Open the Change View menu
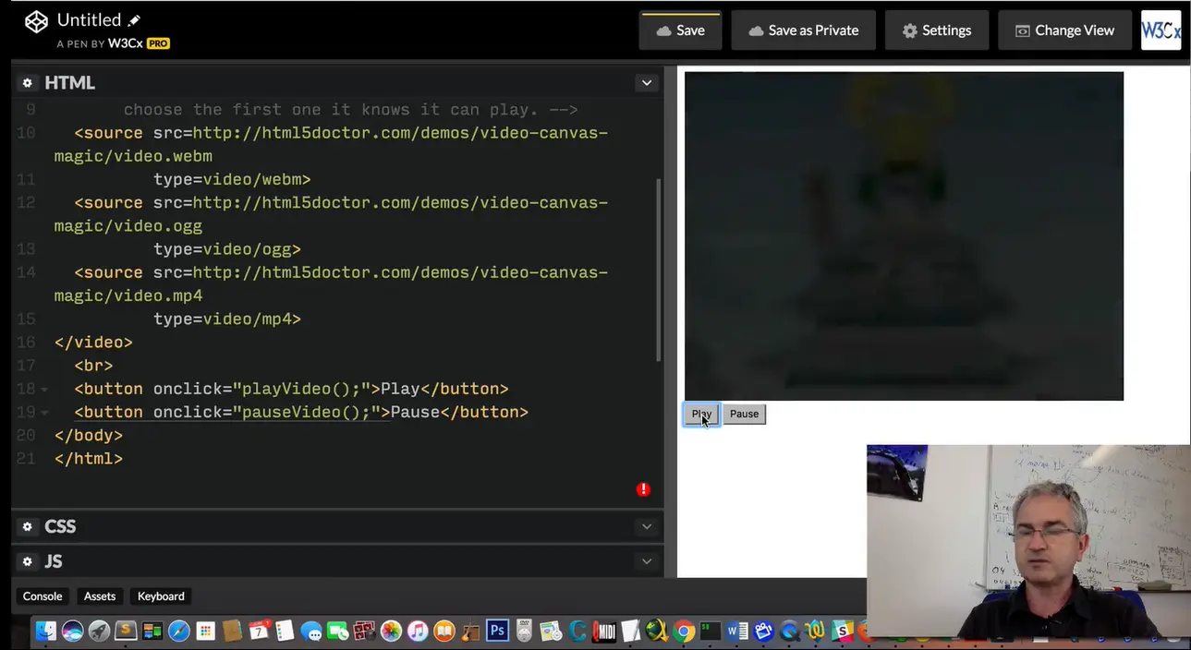Image resolution: width=1191 pixels, height=650 pixels. pos(1064,30)
